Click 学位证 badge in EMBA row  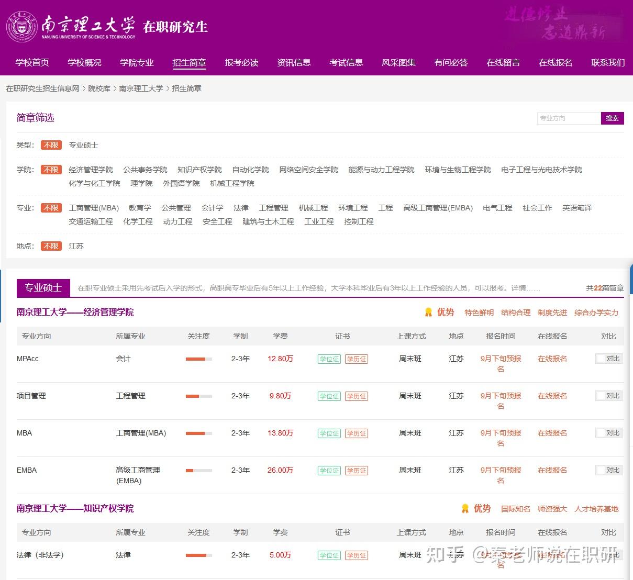click(329, 471)
